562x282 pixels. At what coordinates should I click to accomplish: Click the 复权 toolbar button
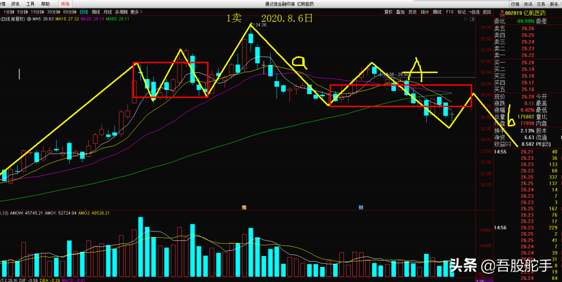[388, 12]
